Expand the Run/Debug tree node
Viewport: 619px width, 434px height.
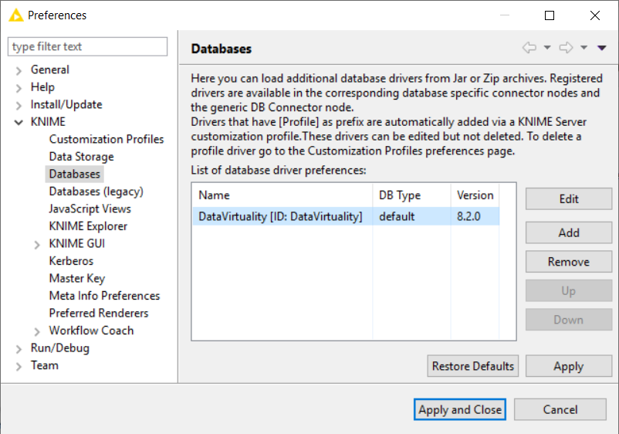click(x=19, y=349)
